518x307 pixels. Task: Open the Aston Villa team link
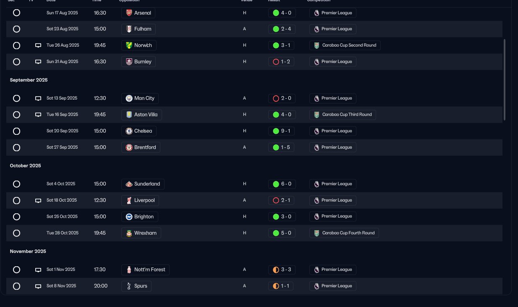coord(141,115)
